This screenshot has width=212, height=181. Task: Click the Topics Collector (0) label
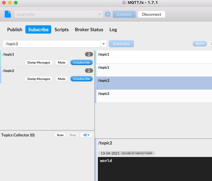[18, 135]
